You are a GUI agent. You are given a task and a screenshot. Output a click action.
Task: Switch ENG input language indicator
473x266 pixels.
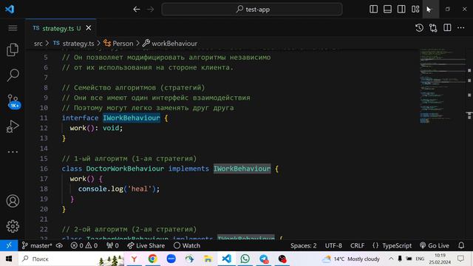point(420,259)
